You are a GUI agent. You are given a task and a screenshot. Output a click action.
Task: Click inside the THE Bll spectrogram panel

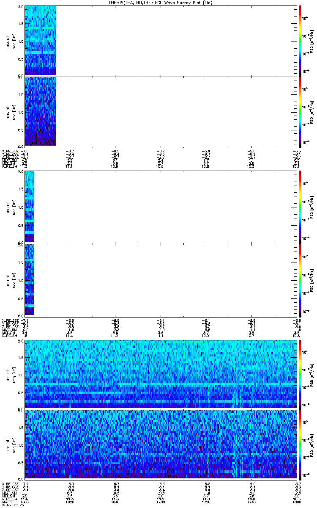tap(160, 444)
